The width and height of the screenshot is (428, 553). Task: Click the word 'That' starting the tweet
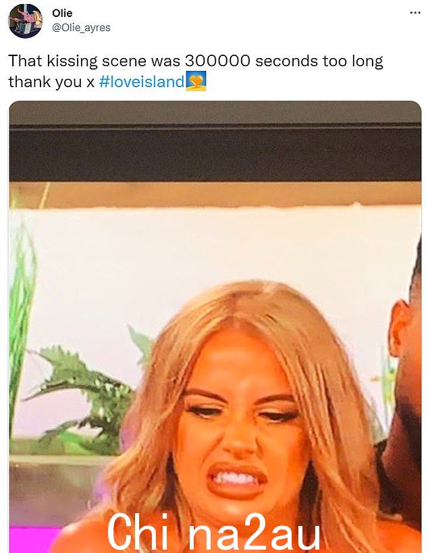(25, 61)
